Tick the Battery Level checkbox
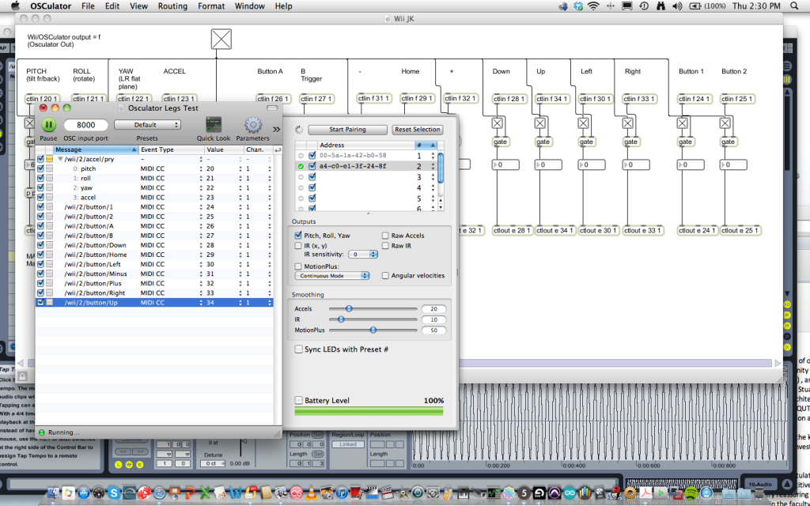This screenshot has width=810, height=506. coord(298,400)
